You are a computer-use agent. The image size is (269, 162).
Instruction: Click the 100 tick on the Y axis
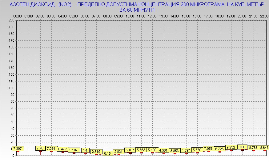[x=11, y=88]
